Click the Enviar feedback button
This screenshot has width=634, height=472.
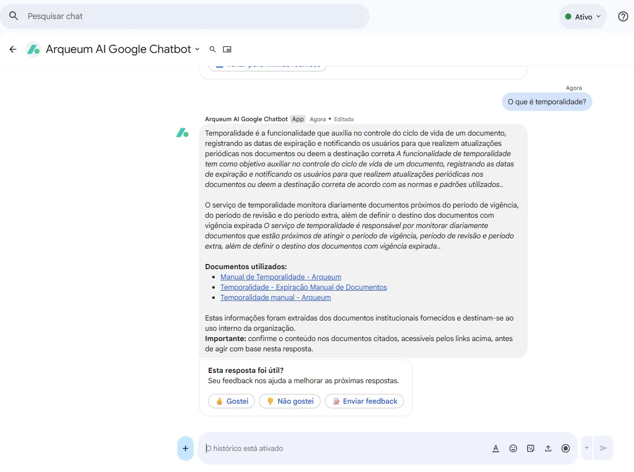[x=364, y=401]
